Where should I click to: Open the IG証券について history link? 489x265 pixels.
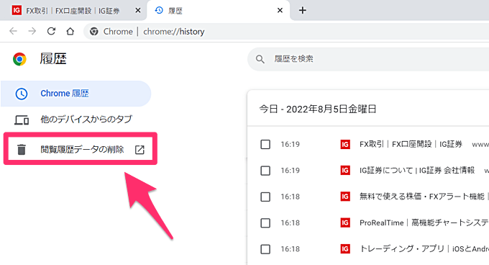(x=417, y=171)
